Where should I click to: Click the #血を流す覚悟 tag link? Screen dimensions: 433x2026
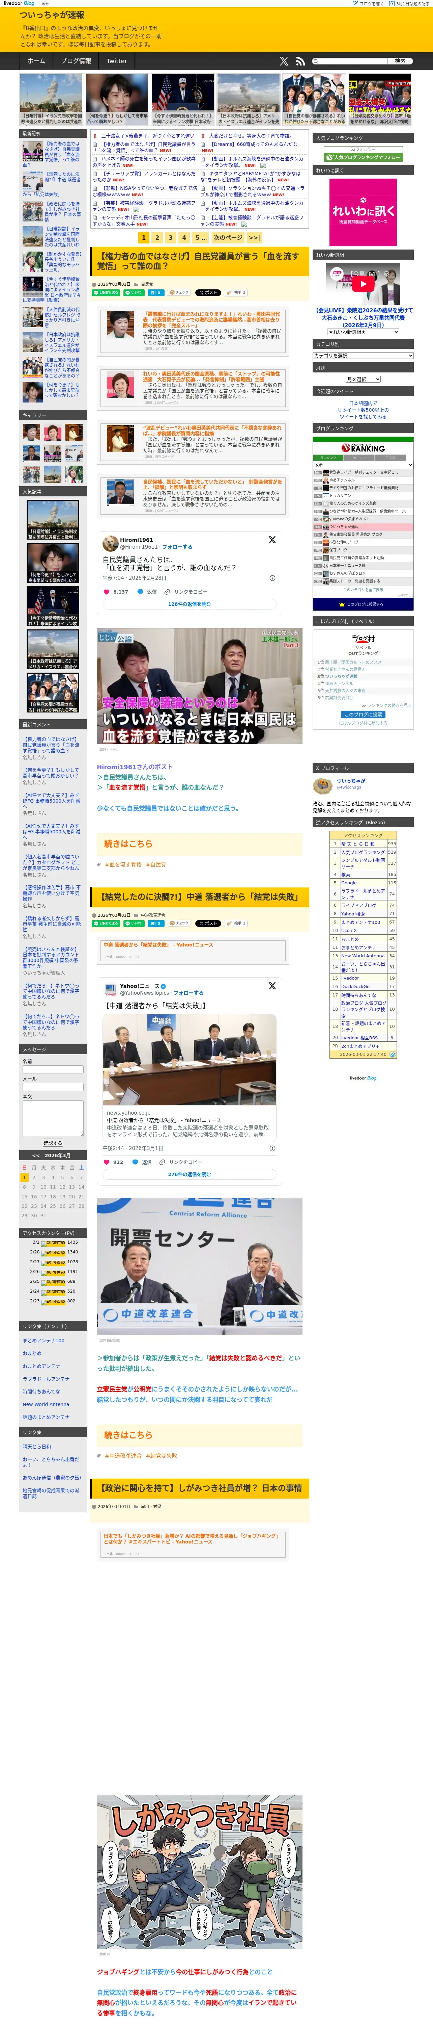[x=123, y=864]
